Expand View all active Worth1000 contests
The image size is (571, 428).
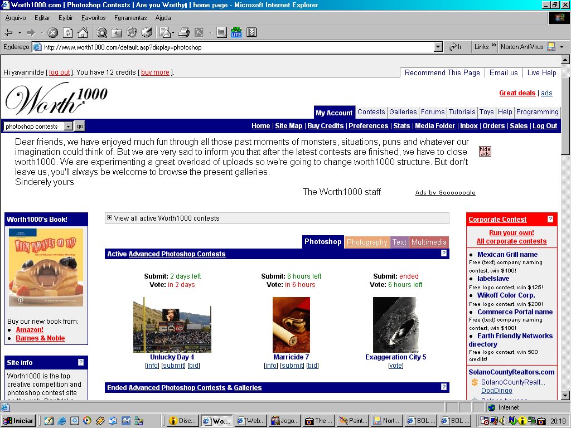(x=109, y=218)
